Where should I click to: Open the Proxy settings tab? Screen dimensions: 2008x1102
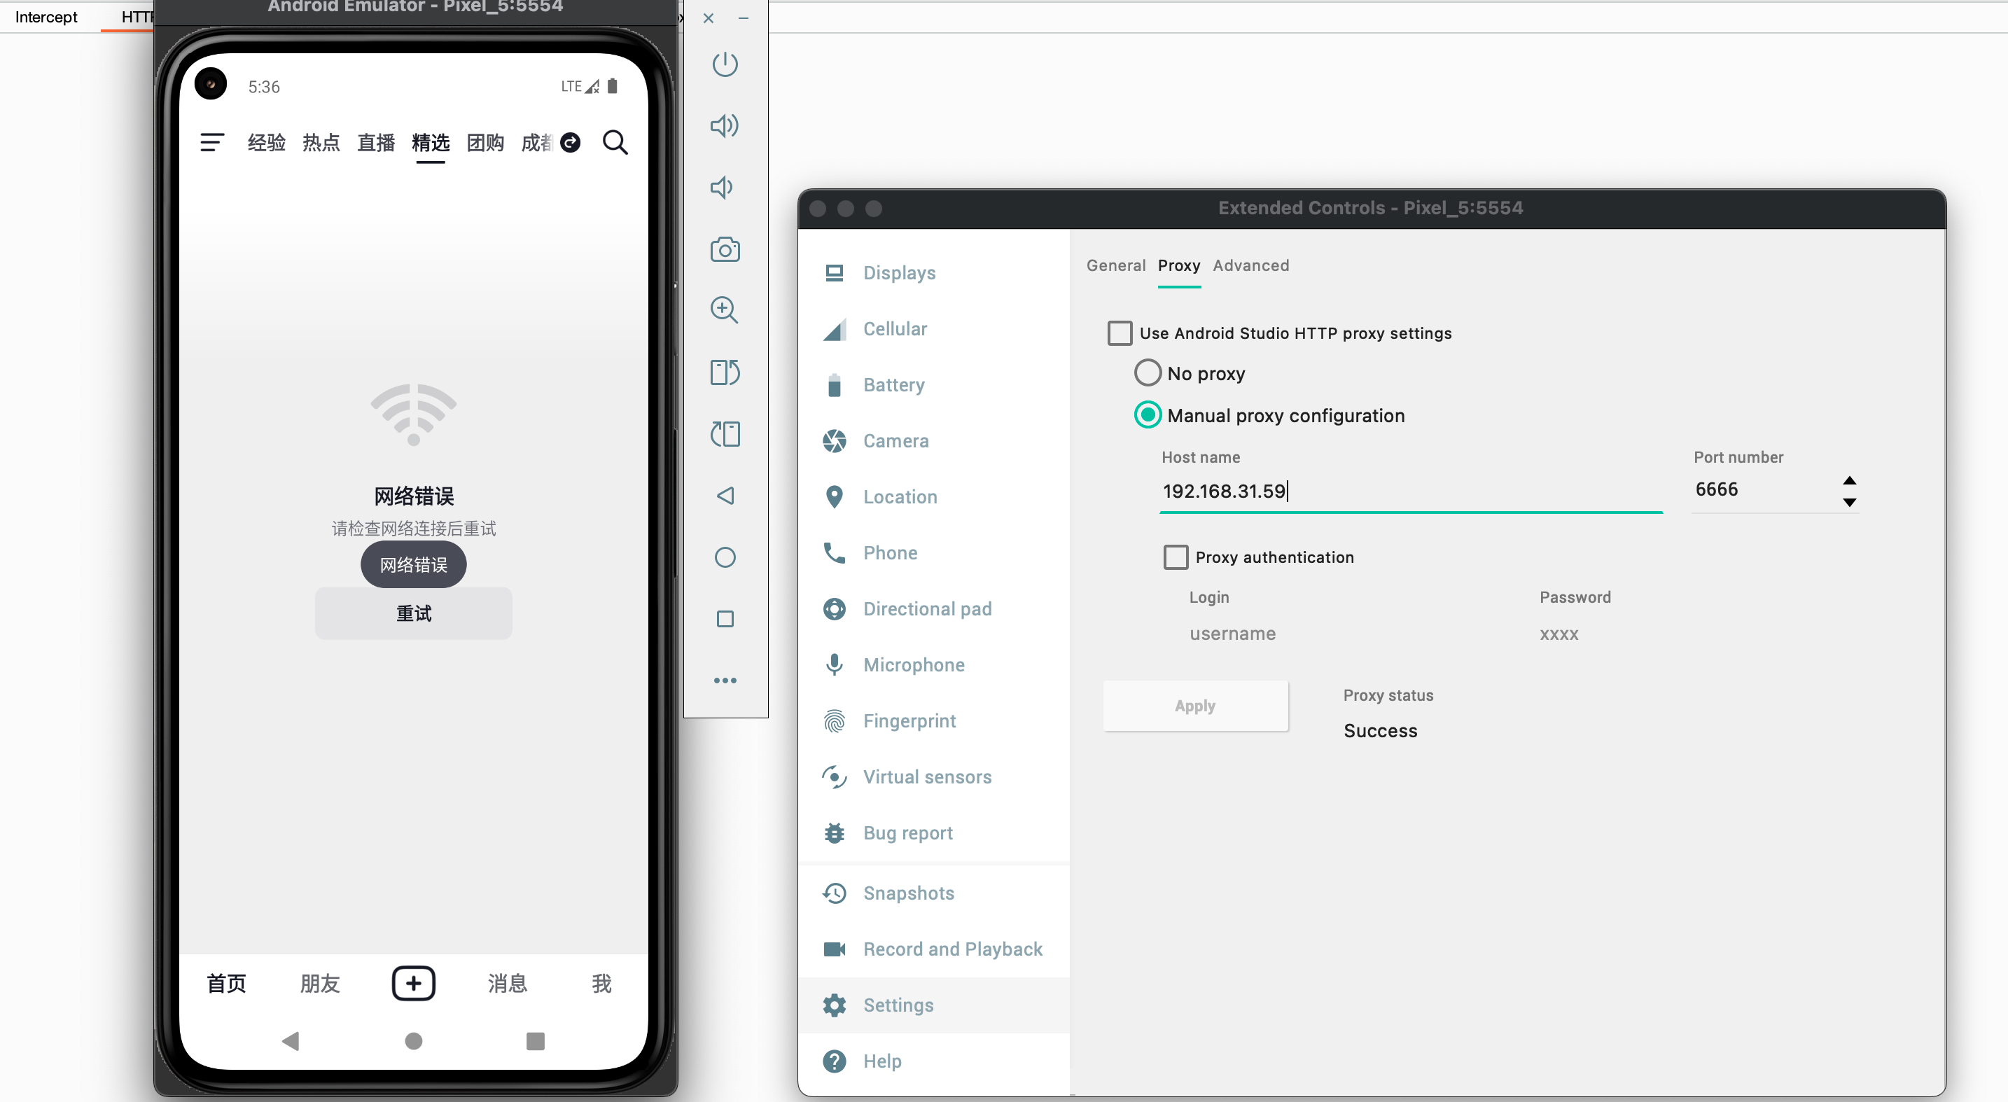(1178, 266)
